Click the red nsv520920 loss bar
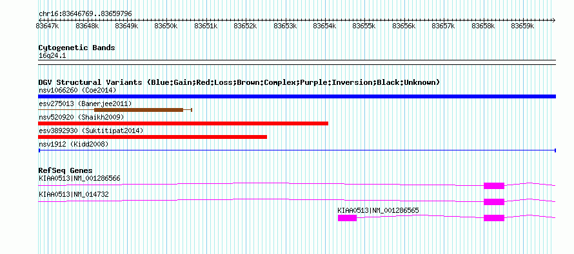Image resolution: width=574 pixels, height=254 pixels. pyautogui.click(x=183, y=123)
